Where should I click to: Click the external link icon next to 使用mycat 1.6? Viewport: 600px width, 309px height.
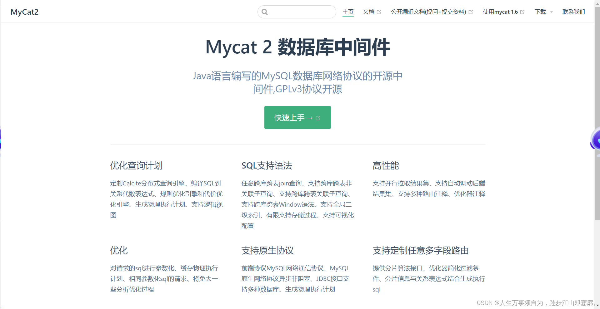click(522, 12)
